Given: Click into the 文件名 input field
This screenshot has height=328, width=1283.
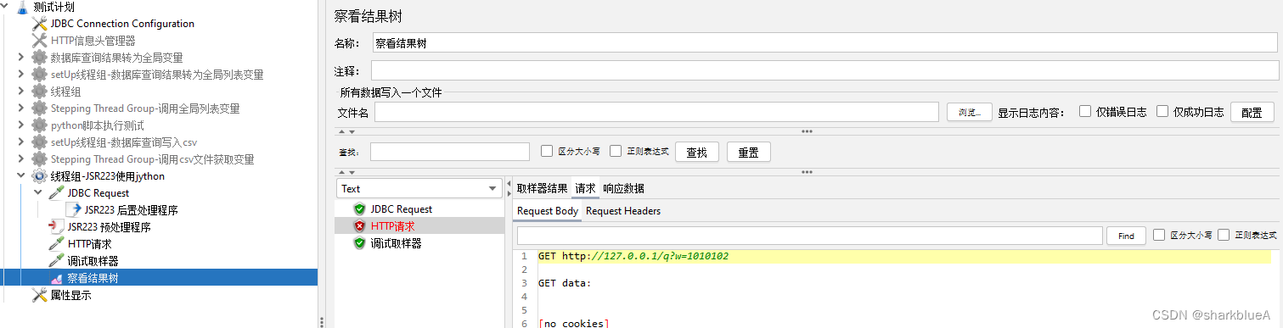Looking at the screenshot, I should point(657,112).
